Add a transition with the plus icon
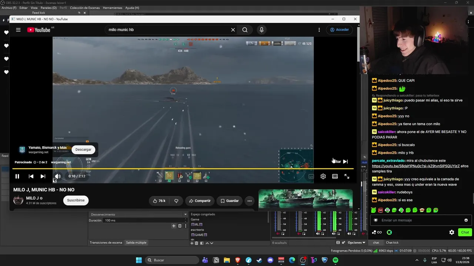This screenshot has width=474, height=266. 174,226
